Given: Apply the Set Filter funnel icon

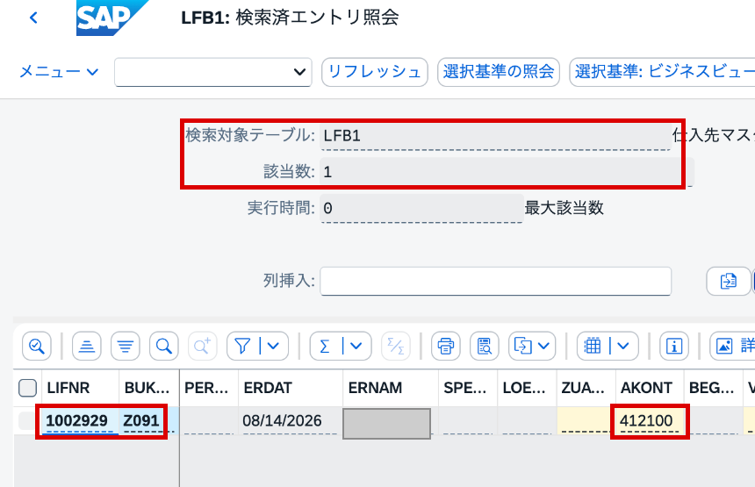Looking at the screenshot, I should (x=242, y=346).
